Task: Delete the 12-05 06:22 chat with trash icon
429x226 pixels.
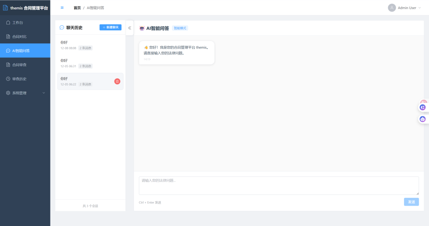Action: (x=117, y=81)
